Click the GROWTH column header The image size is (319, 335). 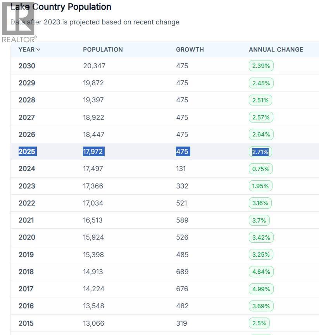[190, 50]
